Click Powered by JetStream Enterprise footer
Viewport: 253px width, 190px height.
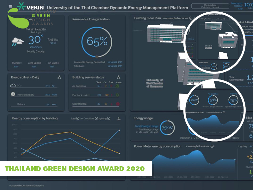click(x=27, y=186)
